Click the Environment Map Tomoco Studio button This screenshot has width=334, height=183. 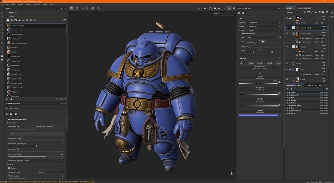tap(44, 126)
